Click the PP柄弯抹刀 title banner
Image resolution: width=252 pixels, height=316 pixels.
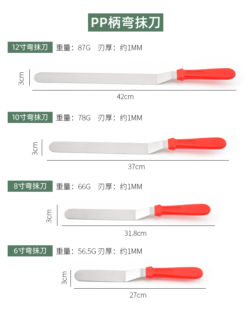(126, 23)
